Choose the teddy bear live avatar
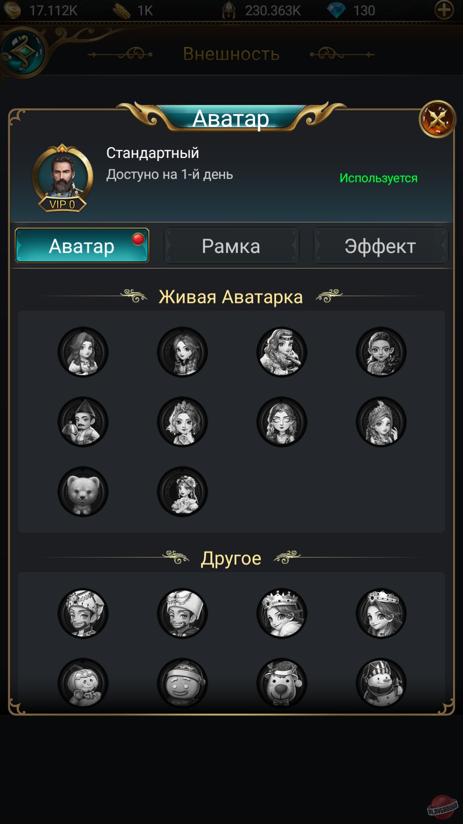The width and height of the screenshot is (463, 824). click(x=83, y=491)
